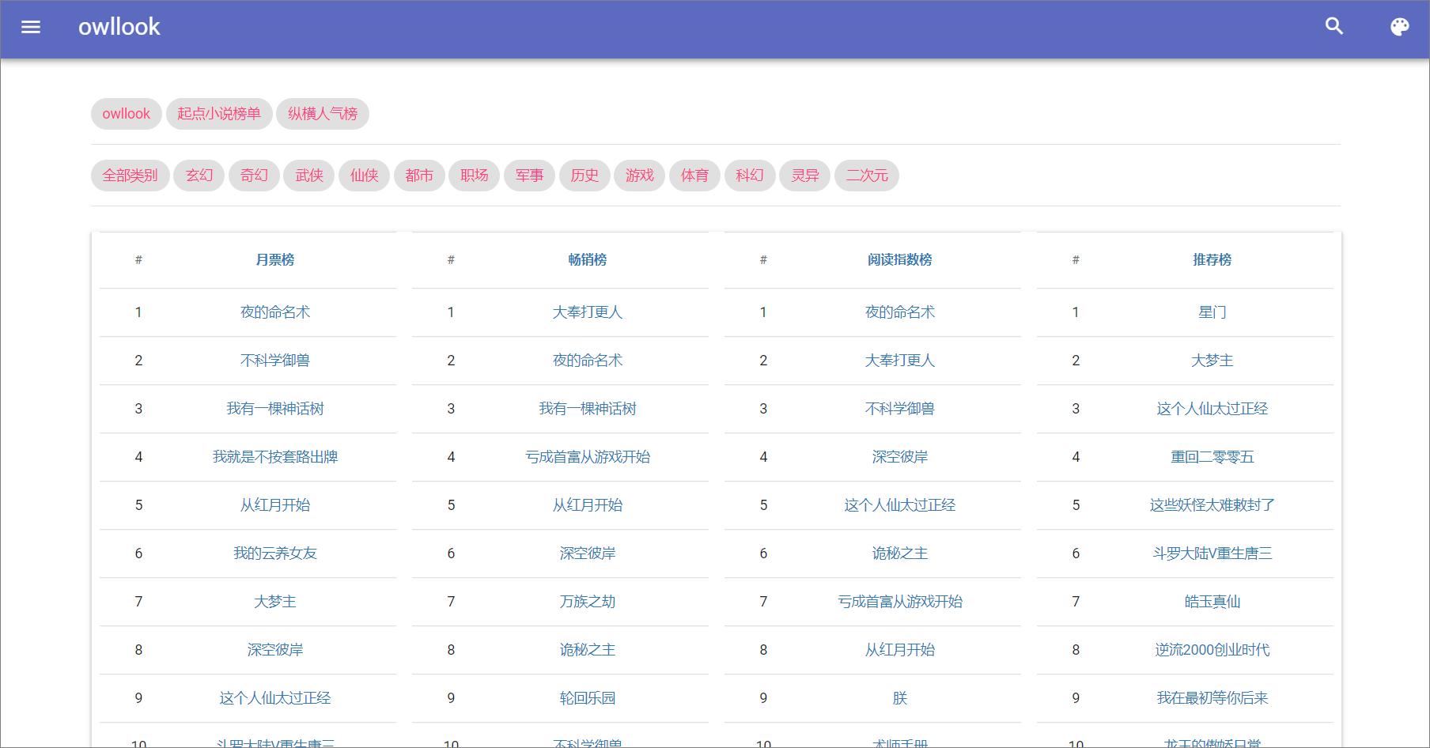Open 这些妖怪太难敕封了 novel link

pos(1212,505)
